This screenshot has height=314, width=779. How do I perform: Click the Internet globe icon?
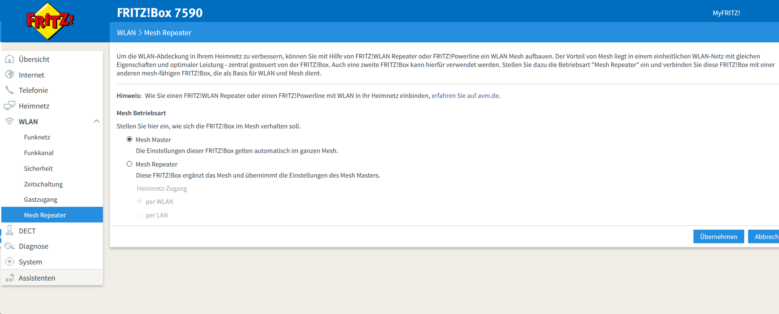coord(9,75)
